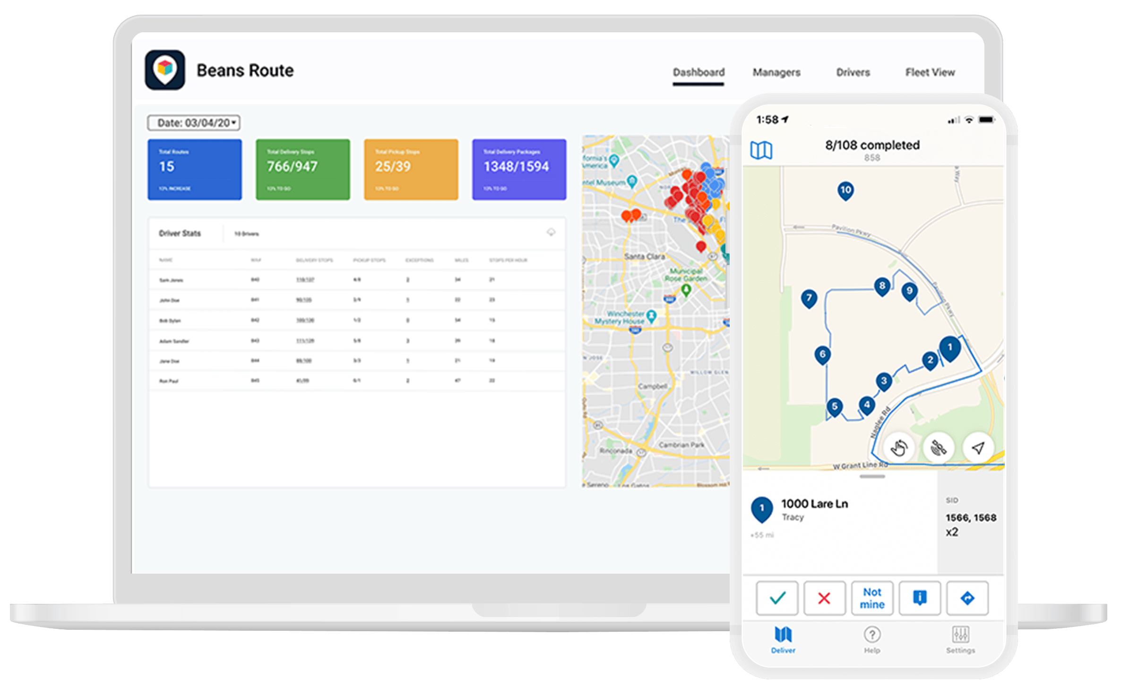
Task: Click the Driver Stats heading
Action: coord(180,233)
